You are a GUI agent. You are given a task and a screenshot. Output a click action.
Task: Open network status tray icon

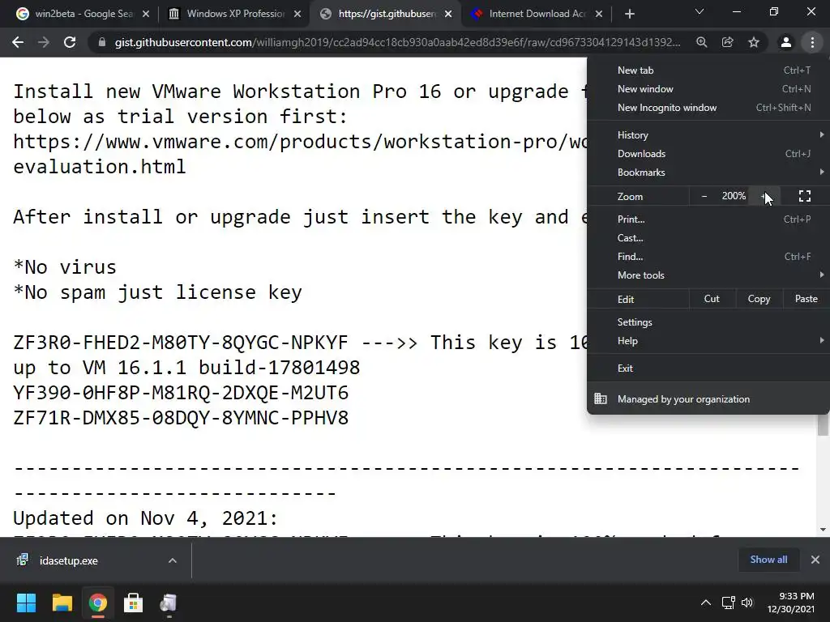[x=729, y=603]
